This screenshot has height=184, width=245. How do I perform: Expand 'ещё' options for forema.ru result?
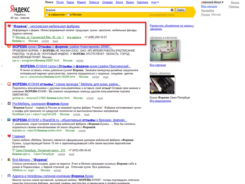(55, 41)
